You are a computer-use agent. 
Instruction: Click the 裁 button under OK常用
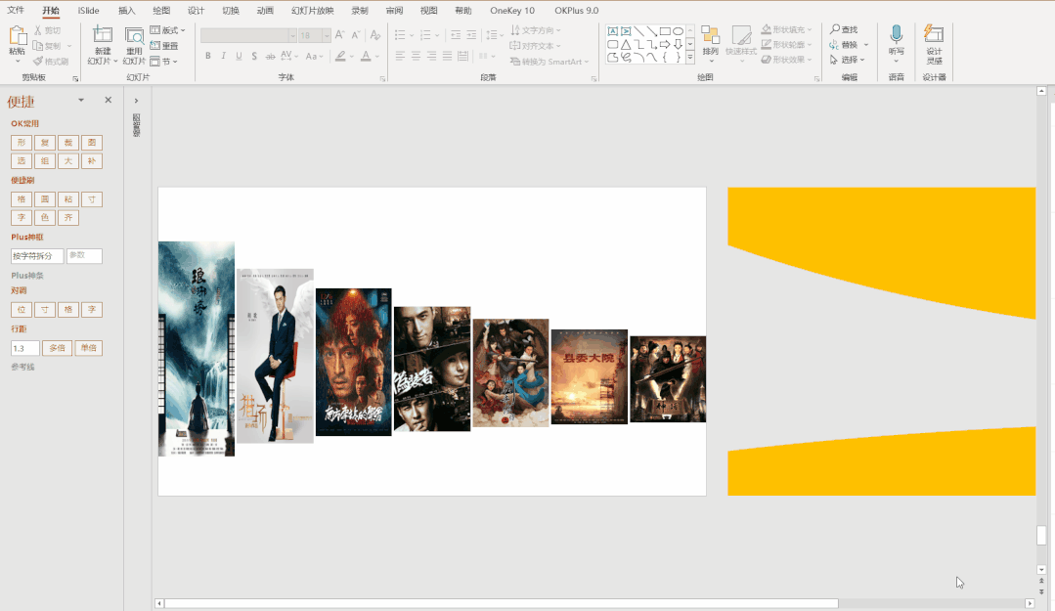(x=68, y=143)
